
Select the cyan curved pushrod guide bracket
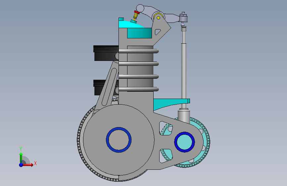(169, 104)
